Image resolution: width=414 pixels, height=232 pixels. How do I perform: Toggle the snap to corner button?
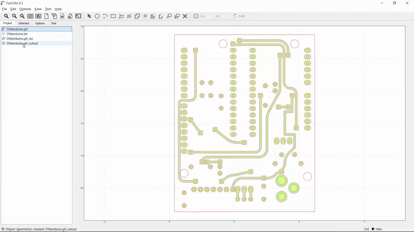pos(234,16)
